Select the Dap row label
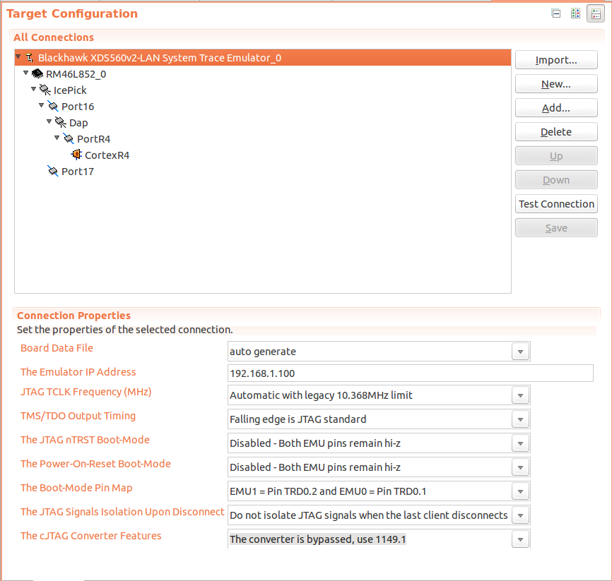Screen dimensions: 612x581 (78, 123)
